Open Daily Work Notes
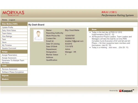This screenshot has height=103, width=138. click(14, 30)
